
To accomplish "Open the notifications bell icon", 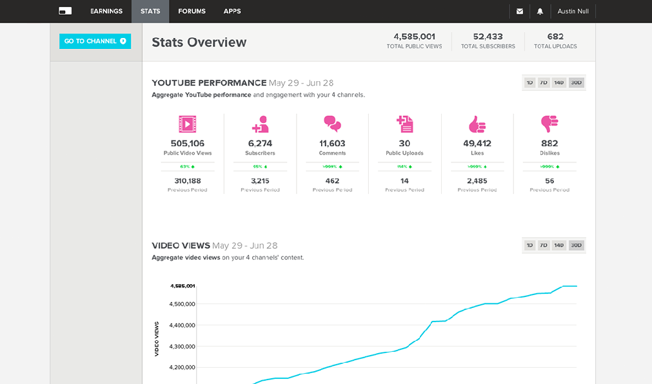I will [x=540, y=11].
